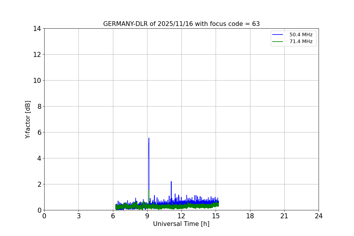The height and width of the screenshot is (236, 354).
Task: Click the green line sample in legend
Action: pyautogui.click(x=278, y=42)
